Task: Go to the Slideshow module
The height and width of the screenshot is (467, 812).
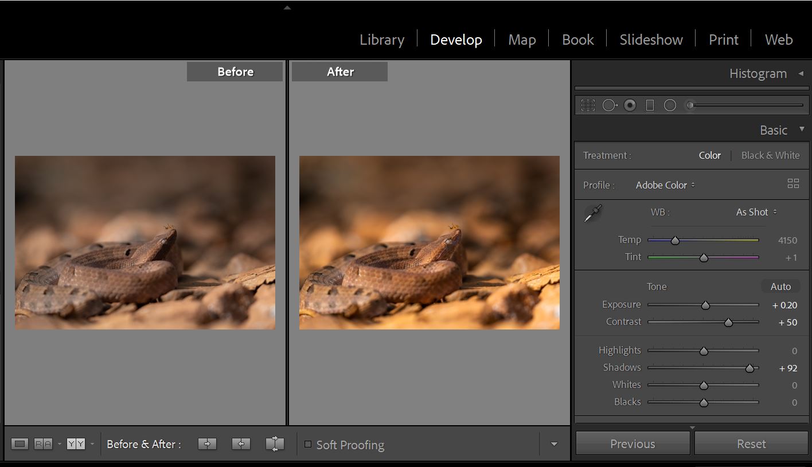Action: pyautogui.click(x=651, y=40)
